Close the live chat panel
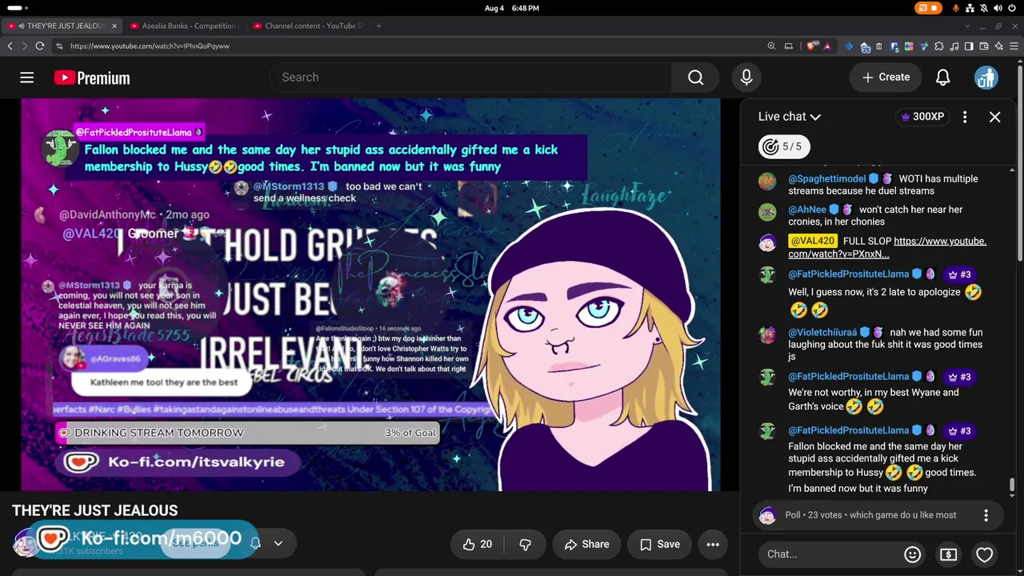 (x=995, y=117)
